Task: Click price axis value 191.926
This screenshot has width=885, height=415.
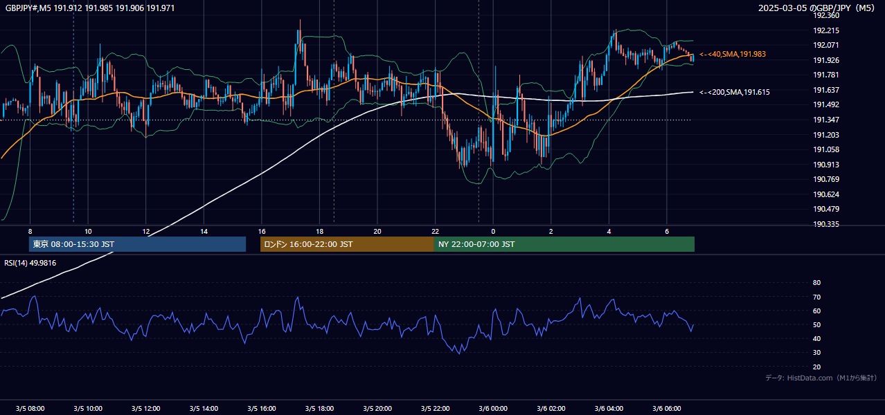Action: coord(826,60)
